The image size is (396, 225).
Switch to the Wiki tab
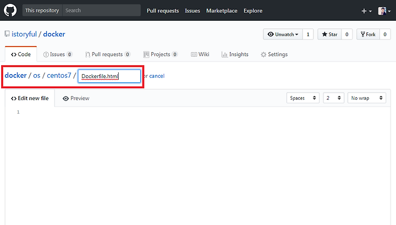pos(200,54)
